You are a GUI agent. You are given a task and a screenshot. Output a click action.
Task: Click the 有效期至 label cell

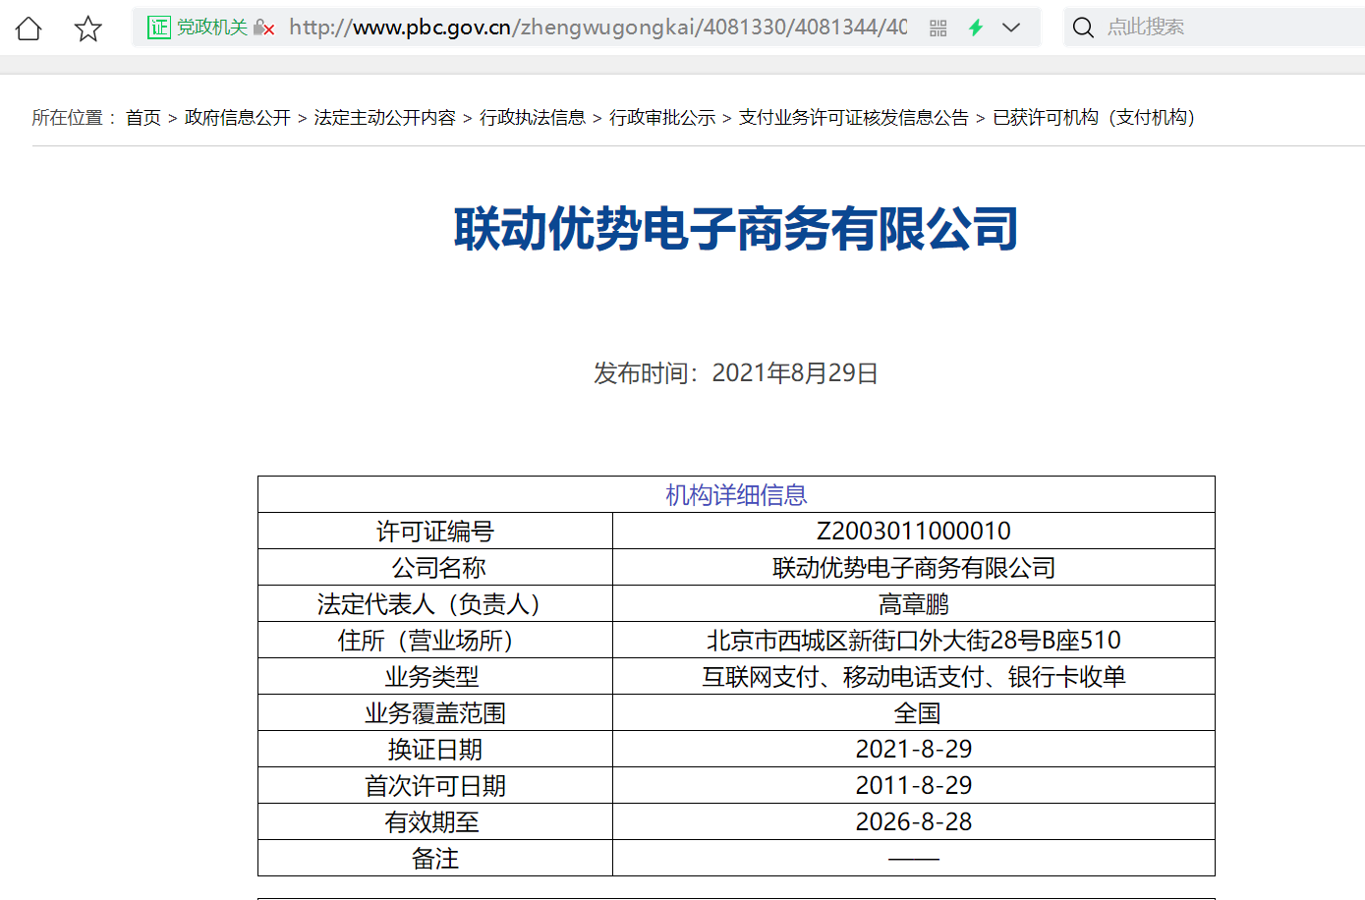(x=435, y=822)
